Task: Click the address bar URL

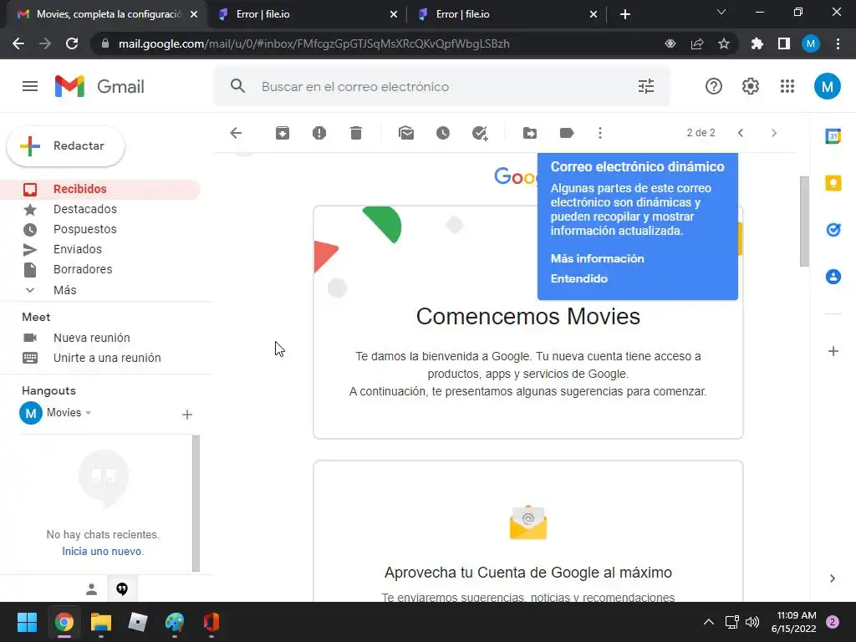Action: click(x=314, y=43)
